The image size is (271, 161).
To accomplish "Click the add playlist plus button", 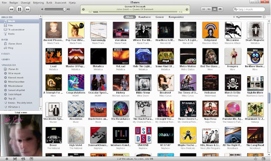I will pos(7,159).
